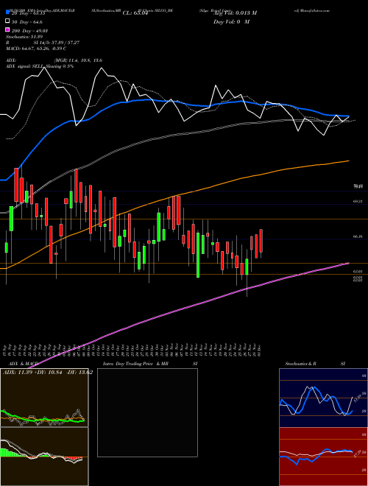Select the '200 Day = 49.03' legend text

[29, 31]
